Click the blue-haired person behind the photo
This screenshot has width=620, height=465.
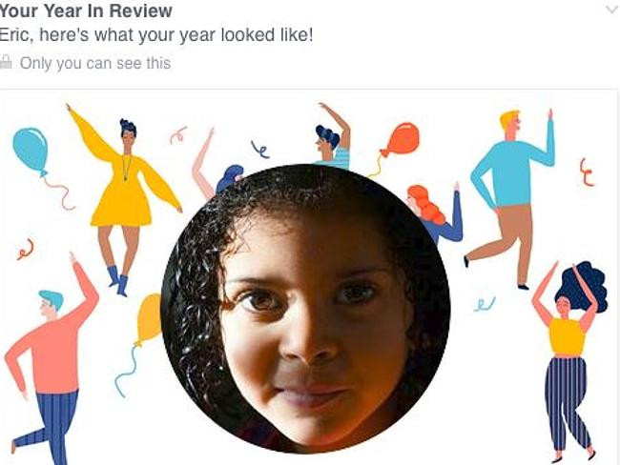[x=230, y=178]
